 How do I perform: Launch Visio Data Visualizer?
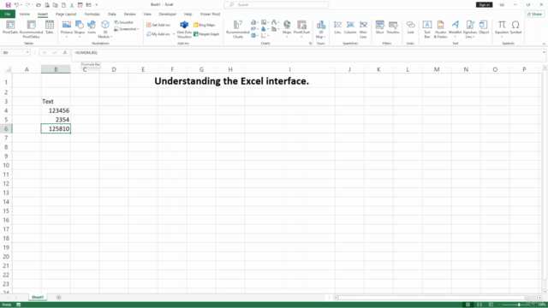(184, 29)
